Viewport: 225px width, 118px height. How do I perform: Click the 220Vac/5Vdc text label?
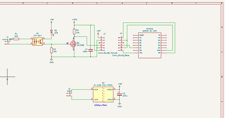[x=100, y=105]
